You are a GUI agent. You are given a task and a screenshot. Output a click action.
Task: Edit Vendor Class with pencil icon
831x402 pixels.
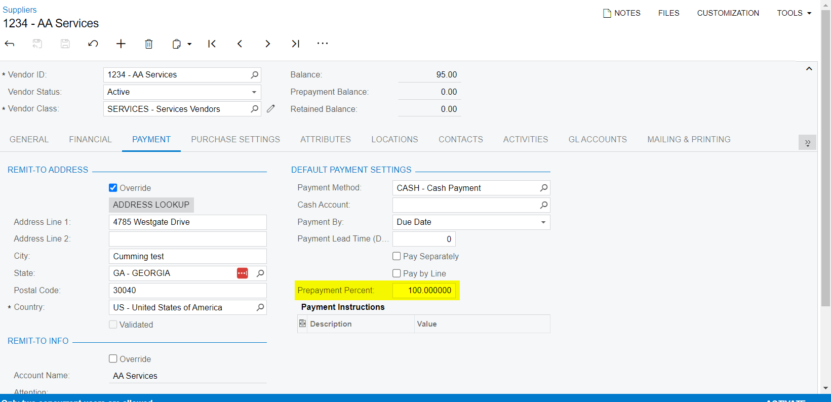click(x=271, y=109)
